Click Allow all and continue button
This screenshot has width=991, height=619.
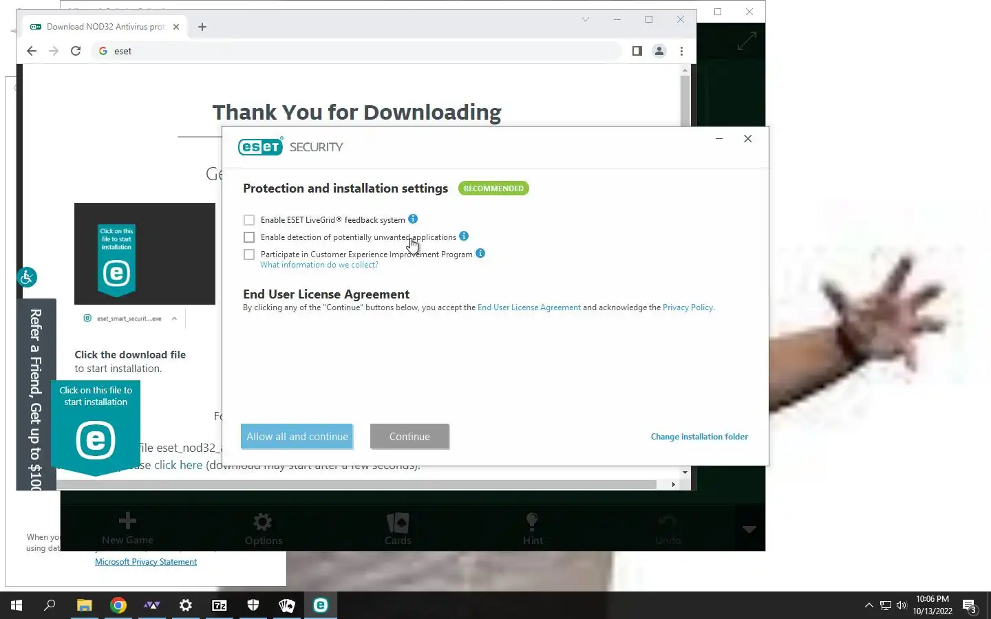(x=297, y=437)
